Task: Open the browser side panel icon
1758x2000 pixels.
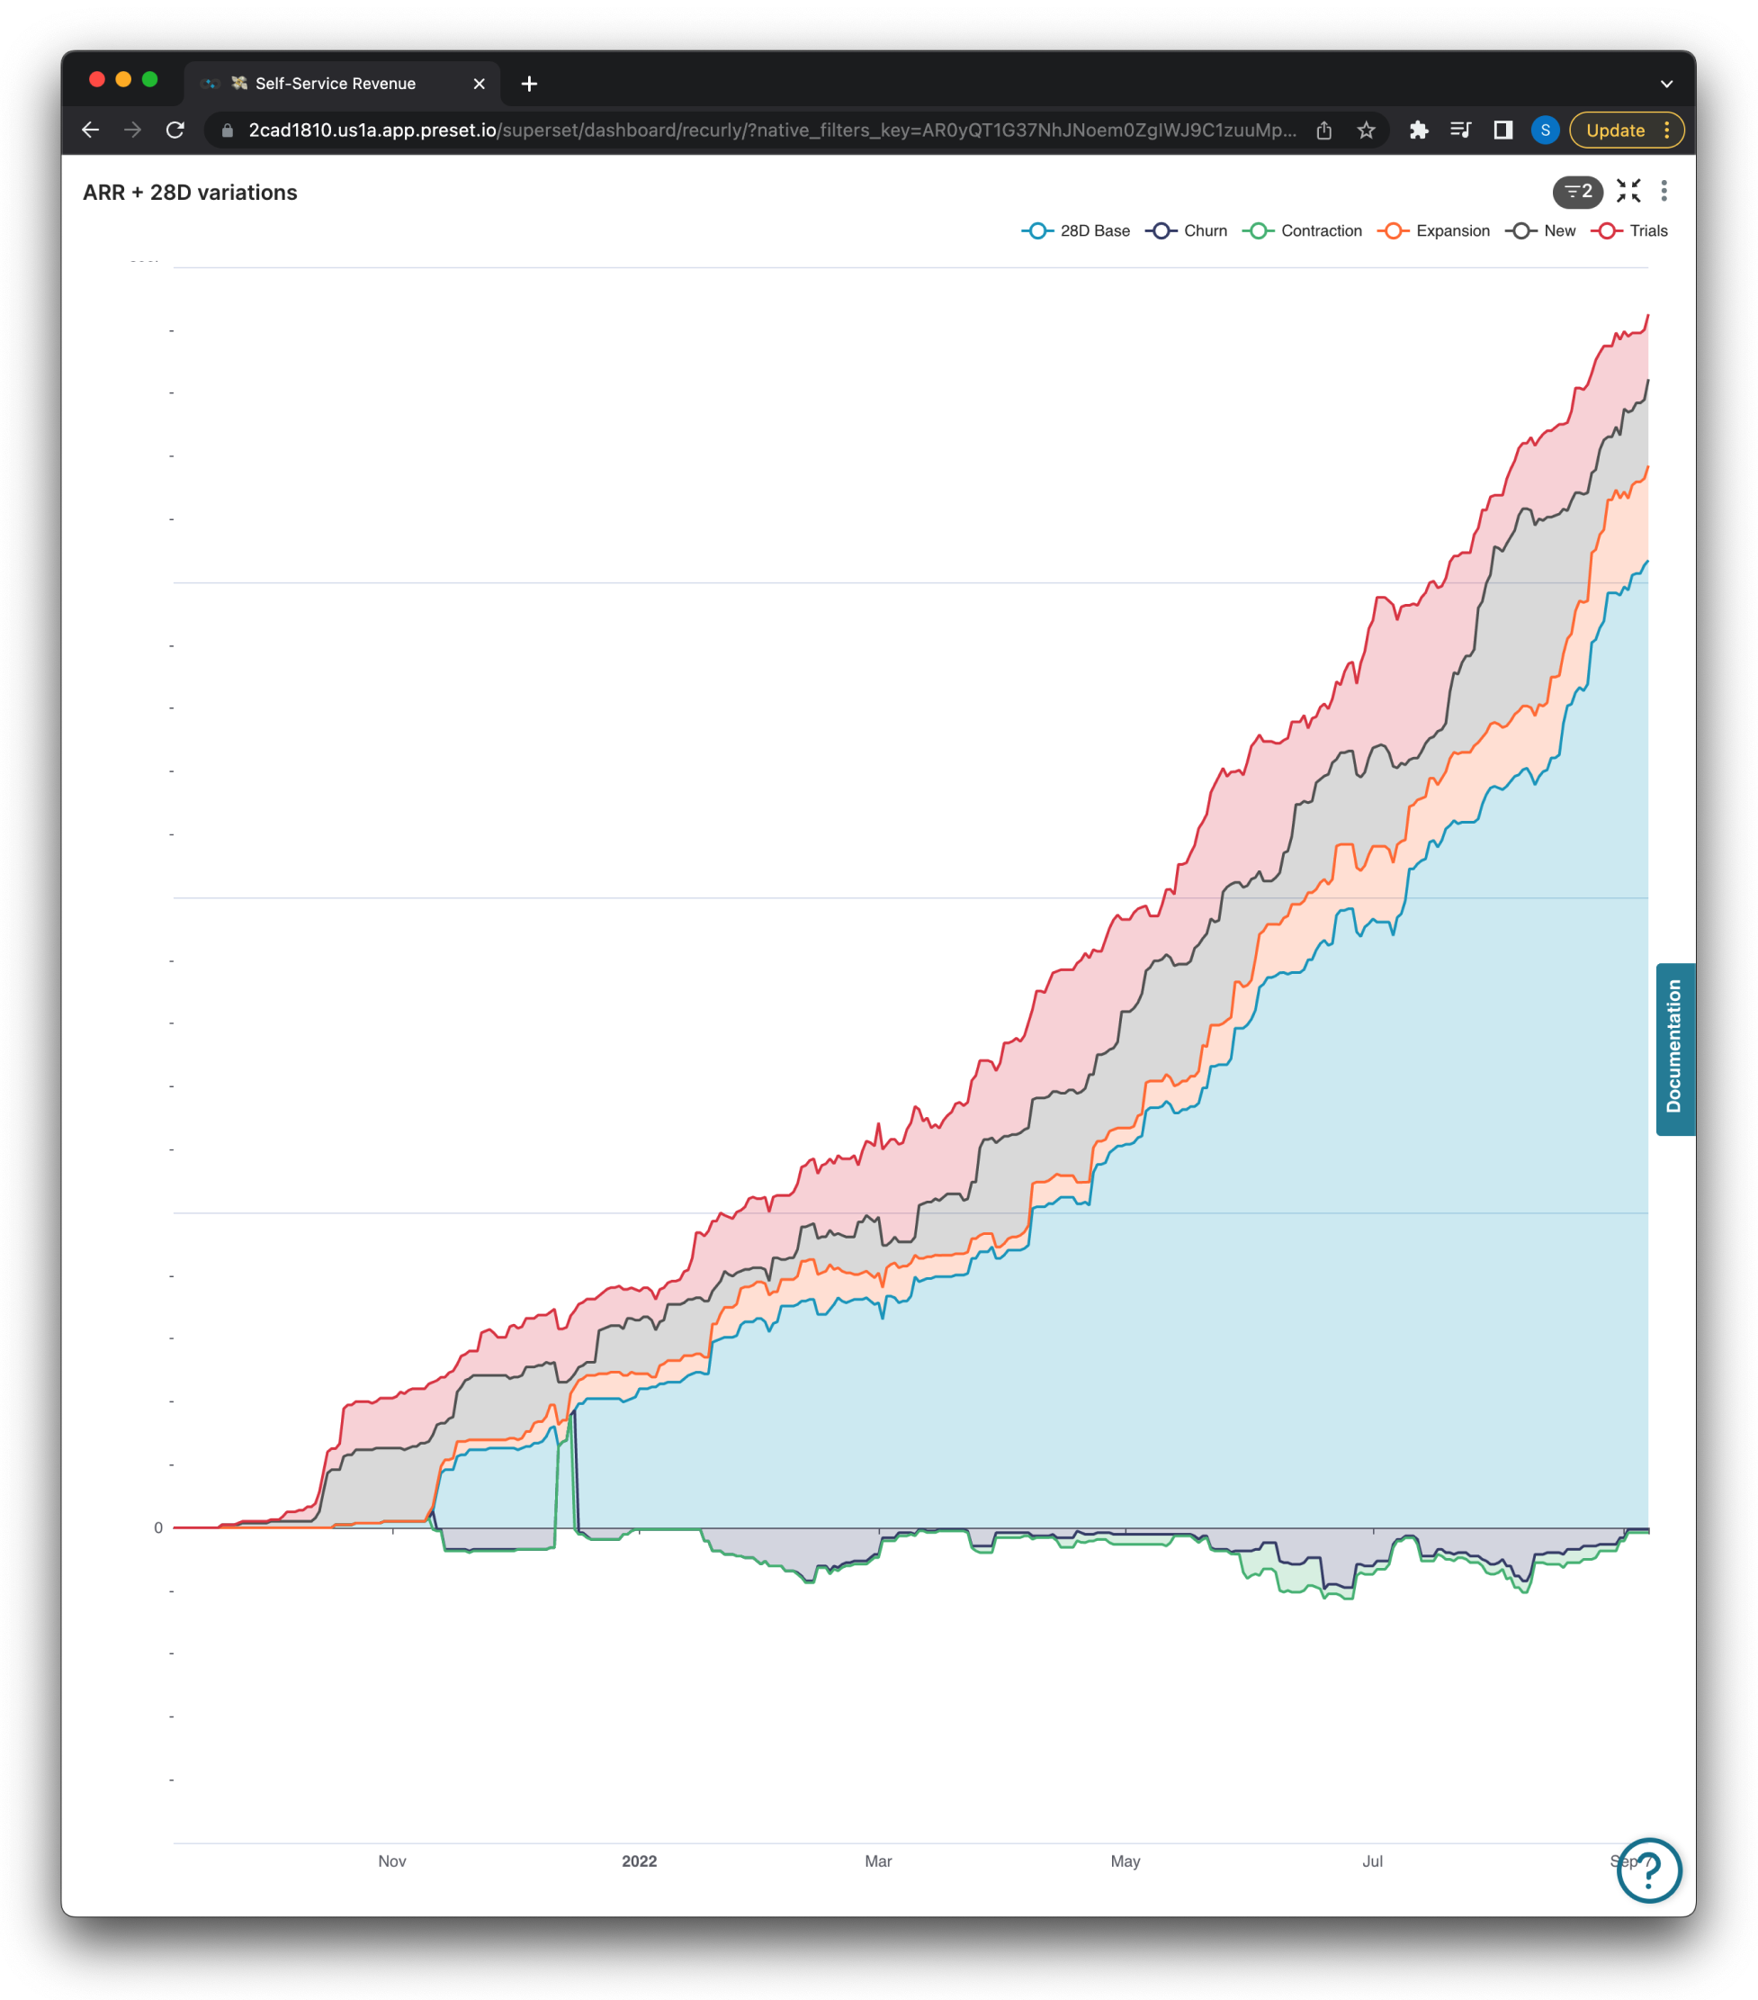Action: coord(1502,131)
